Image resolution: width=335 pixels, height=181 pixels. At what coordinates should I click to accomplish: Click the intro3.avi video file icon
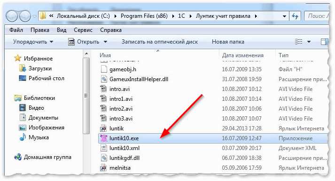pyautogui.click(x=104, y=118)
